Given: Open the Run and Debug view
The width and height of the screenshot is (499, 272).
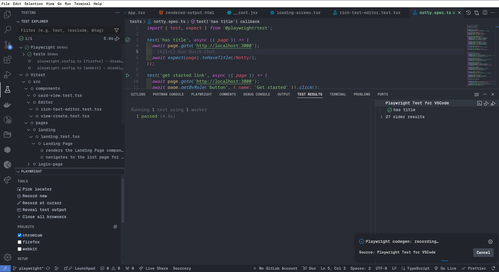Looking at the screenshot, I should click(x=8, y=75).
